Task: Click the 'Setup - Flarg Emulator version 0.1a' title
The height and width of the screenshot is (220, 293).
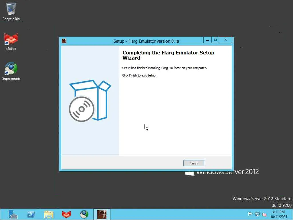Action: 146,41
